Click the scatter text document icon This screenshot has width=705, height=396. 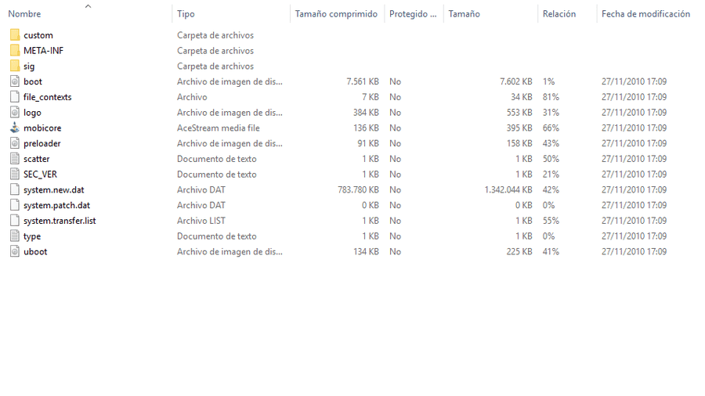pyautogui.click(x=15, y=159)
